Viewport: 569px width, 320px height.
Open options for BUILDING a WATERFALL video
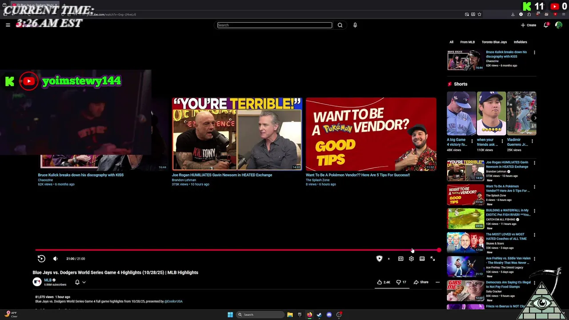(x=534, y=211)
